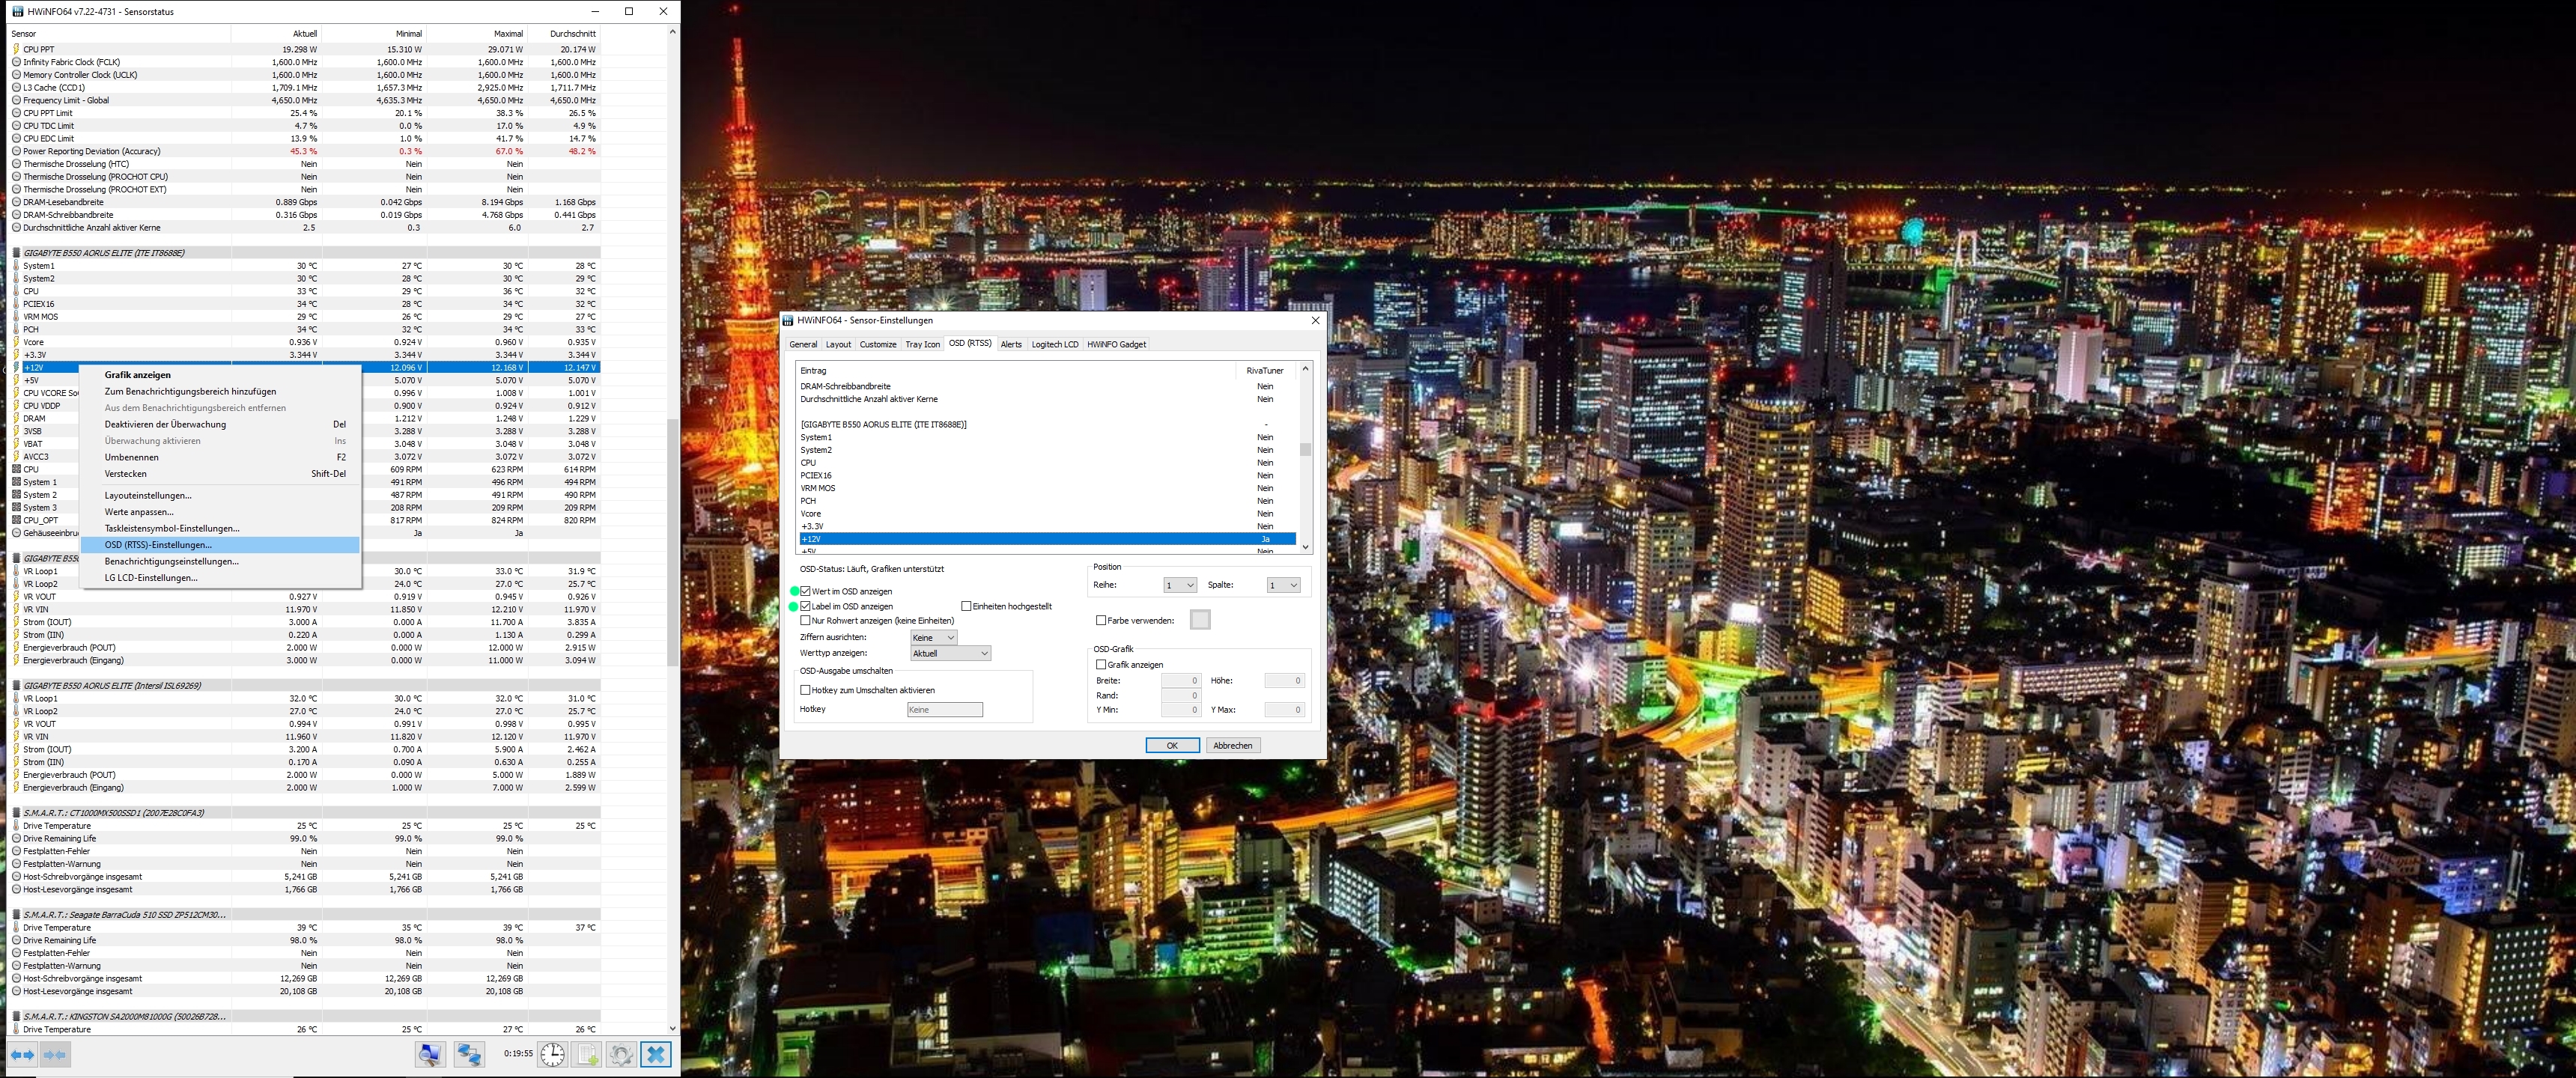Viewport: 2576px width, 1078px height.
Task: Switch to the Tray Icon tab
Action: coord(922,344)
